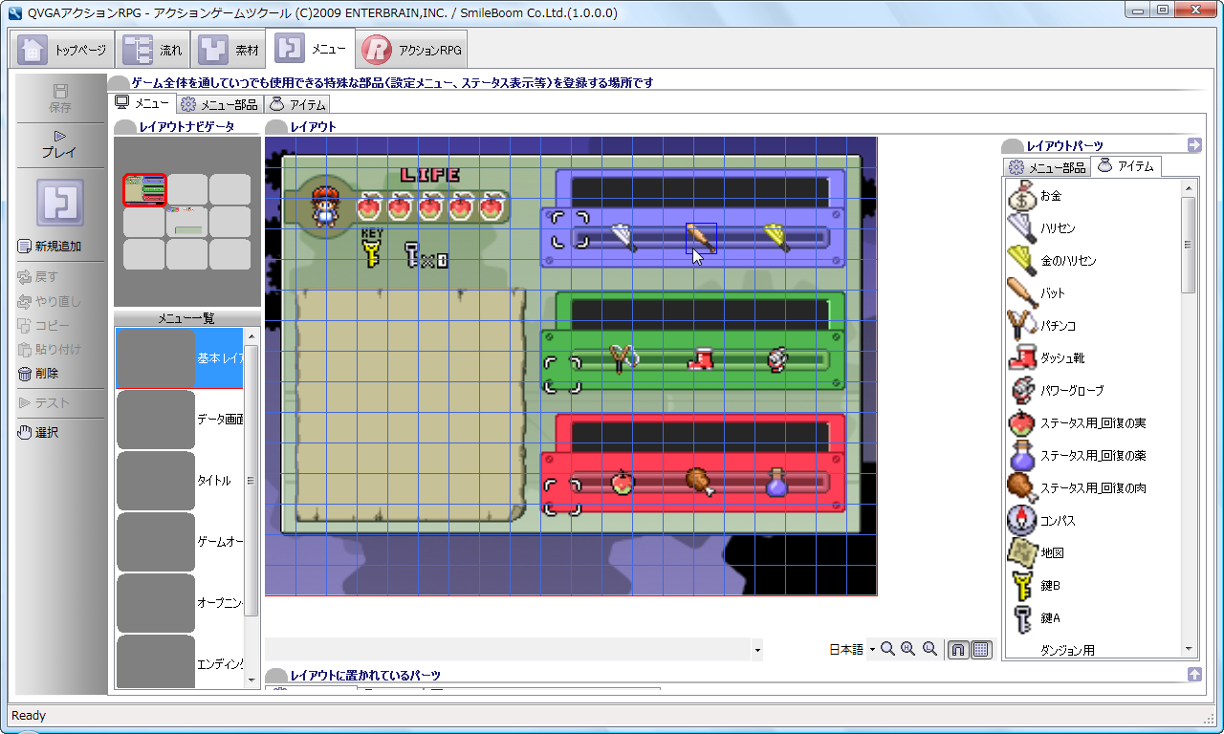
Task: Open the トップページ tab
Action: tap(62, 50)
